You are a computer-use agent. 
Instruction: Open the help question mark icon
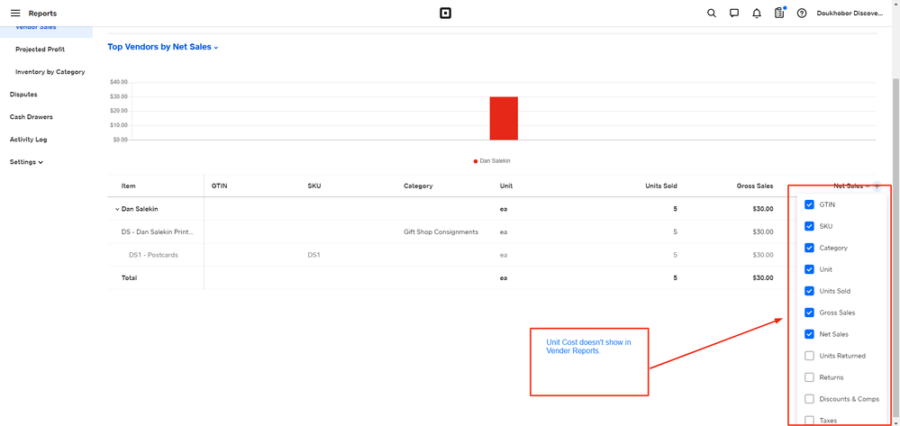coord(802,14)
